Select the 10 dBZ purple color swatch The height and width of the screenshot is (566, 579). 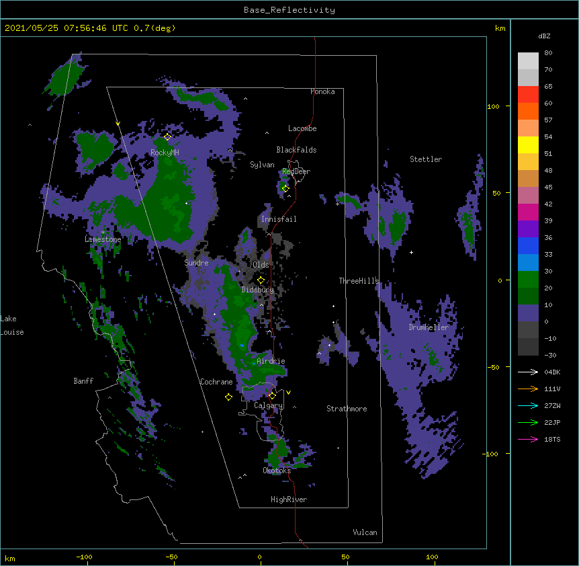click(528, 313)
